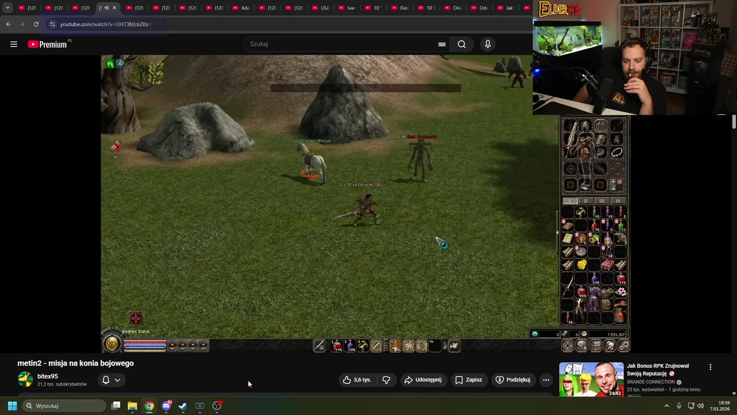Switch to the 'Jak' browser tab
737x415 pixels.
505,8
